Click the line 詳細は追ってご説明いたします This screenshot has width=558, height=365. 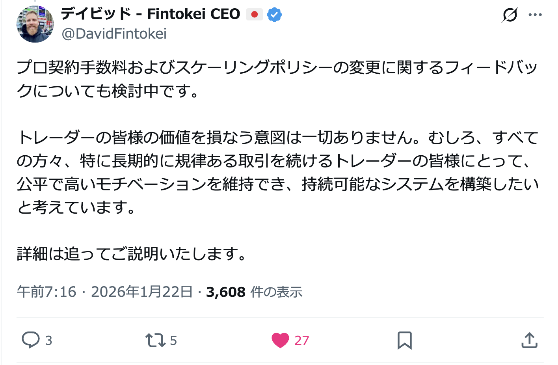(x=132, y=254)
